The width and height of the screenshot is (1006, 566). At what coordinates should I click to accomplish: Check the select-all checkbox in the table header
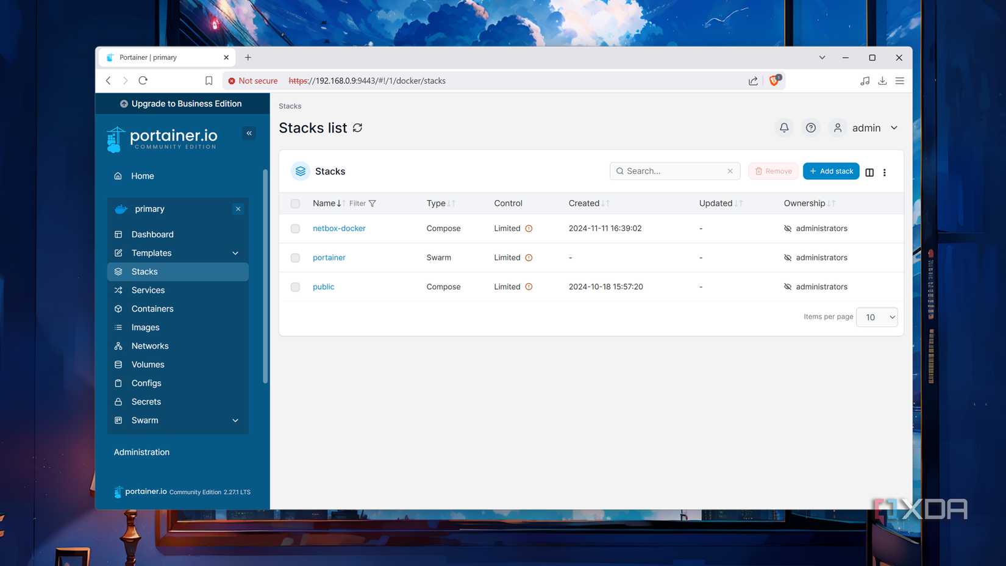pyautogui.click(x=295, y=203)
